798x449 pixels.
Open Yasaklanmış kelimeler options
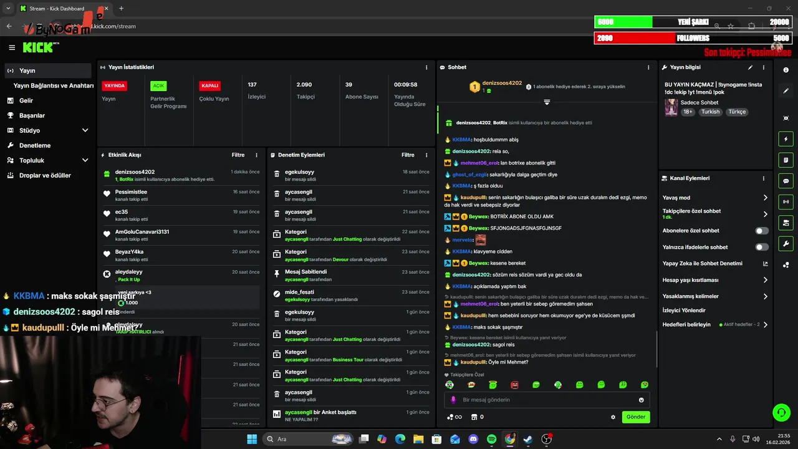coord(765,296)
